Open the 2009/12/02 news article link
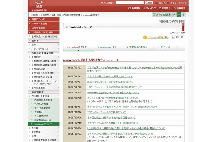 point(134,69)
